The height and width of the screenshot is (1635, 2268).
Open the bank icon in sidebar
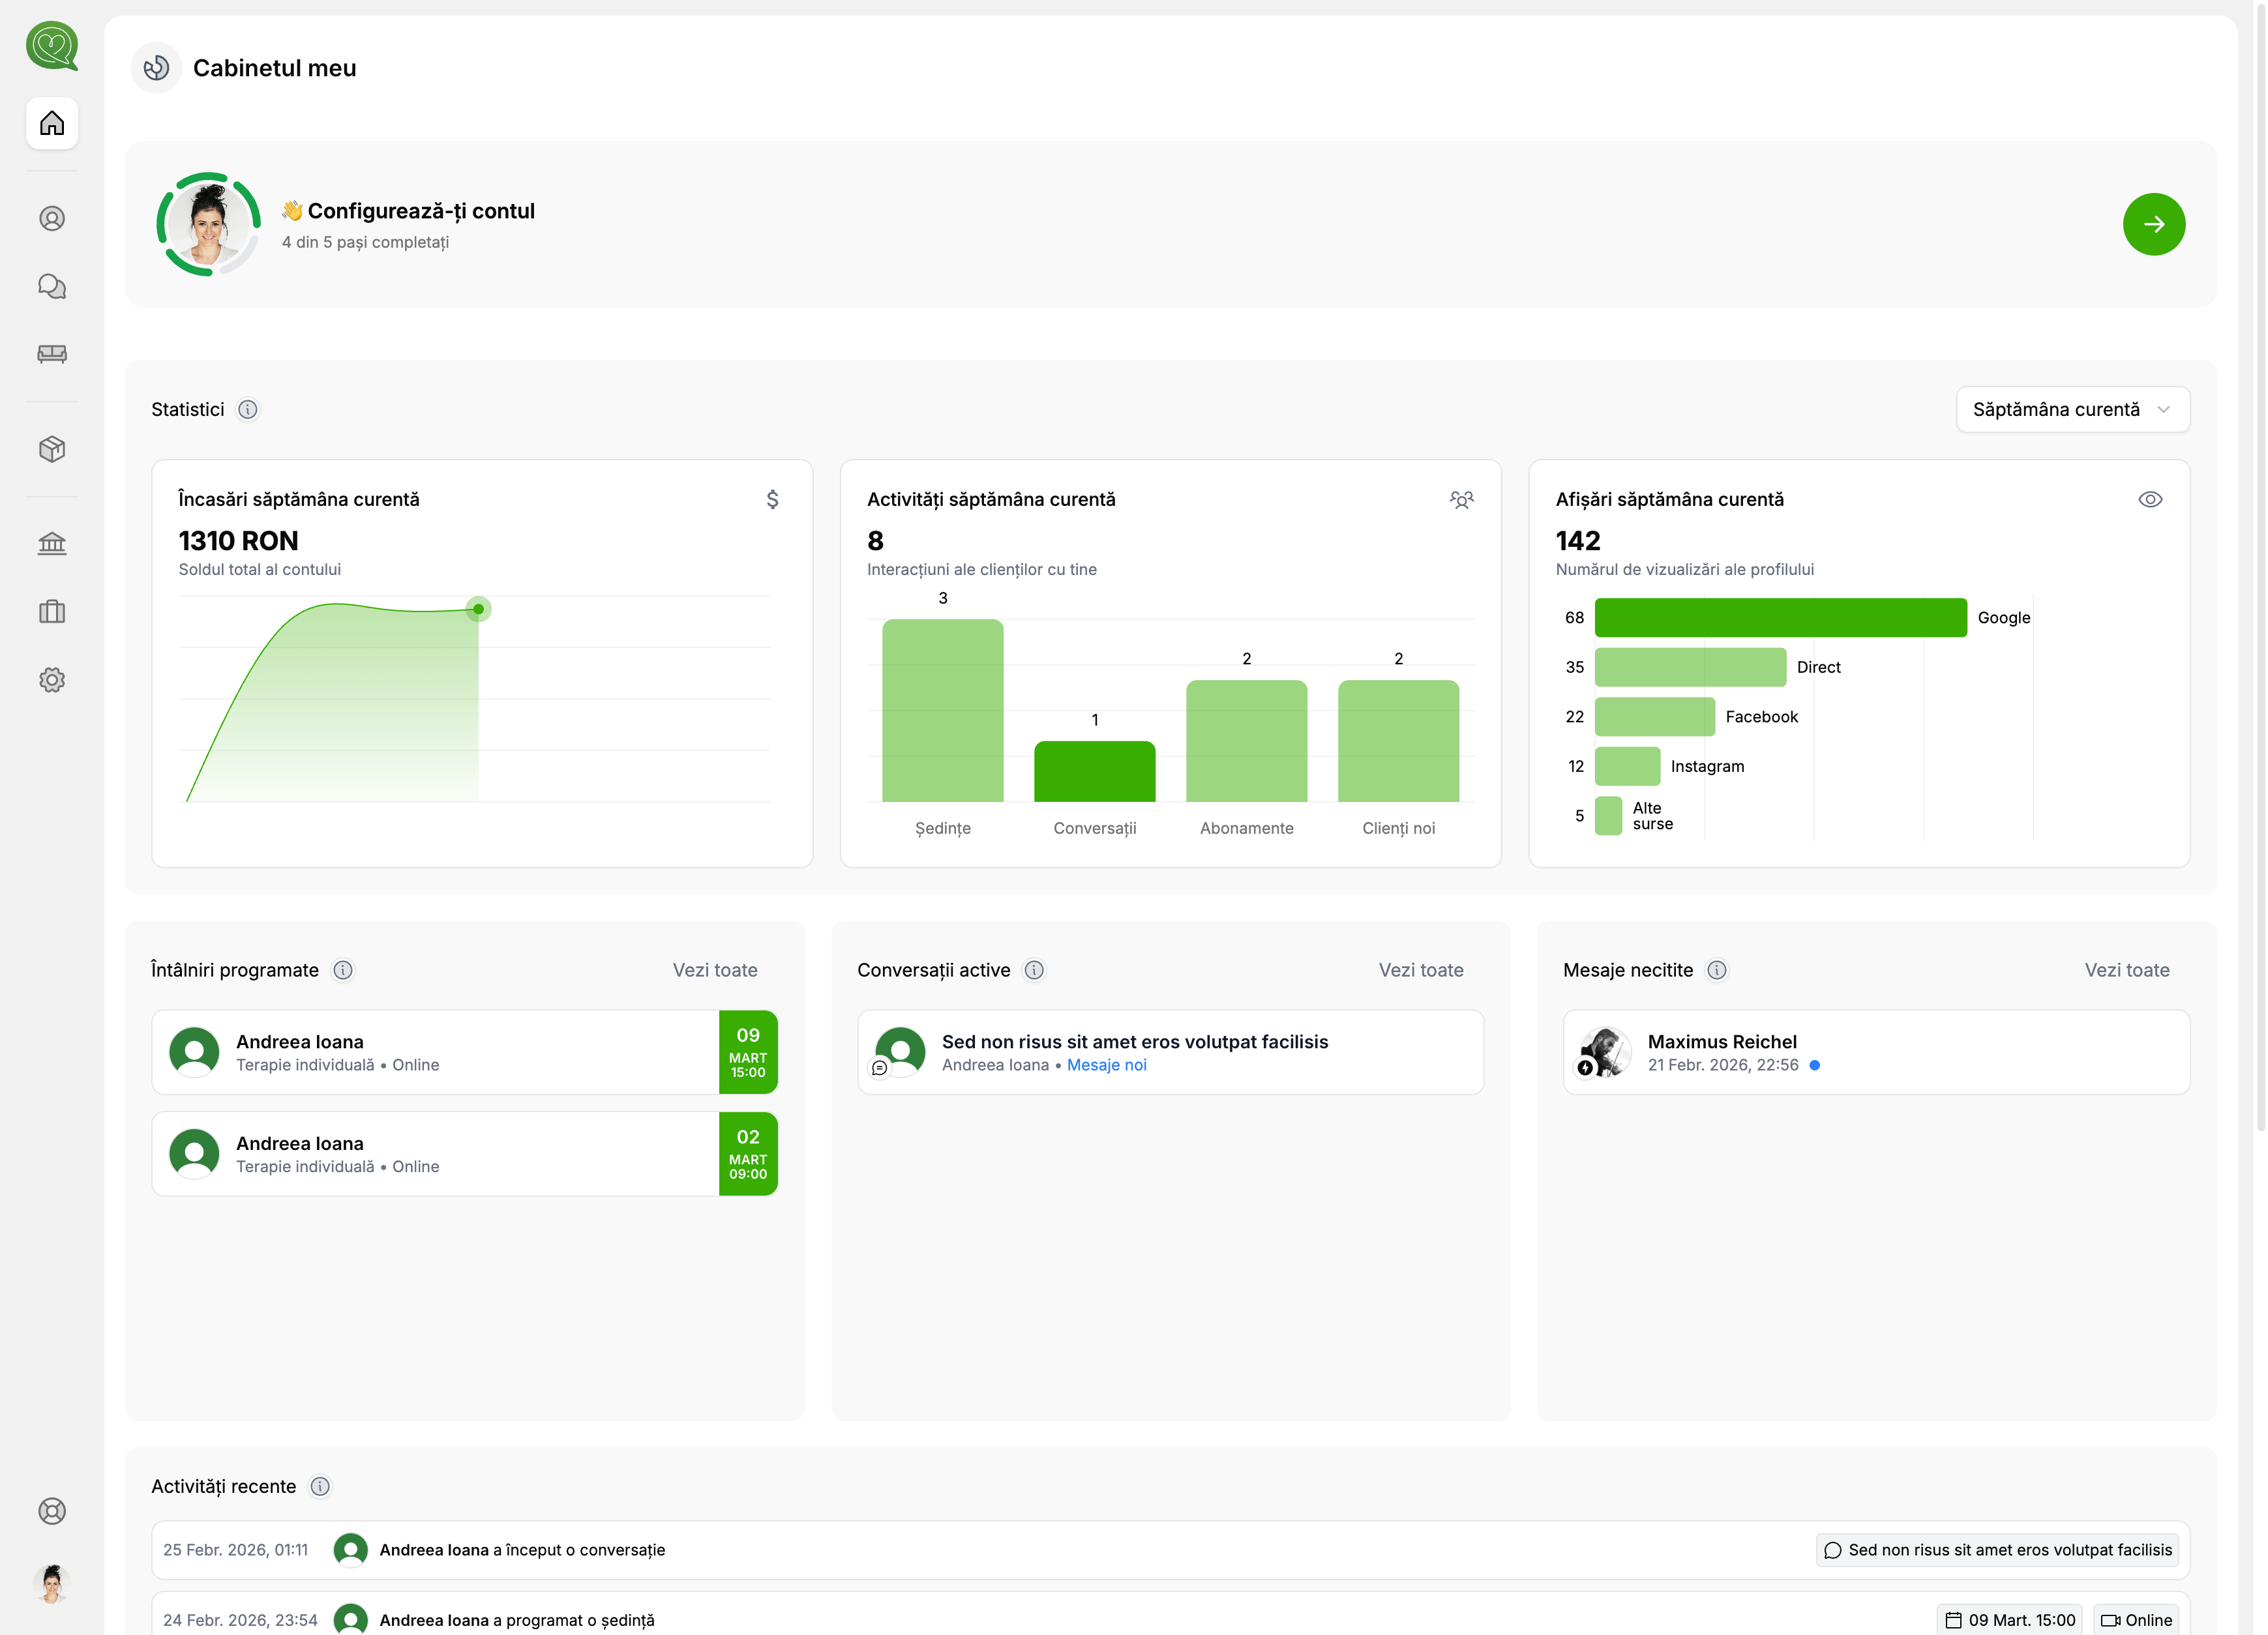point(52,543)
